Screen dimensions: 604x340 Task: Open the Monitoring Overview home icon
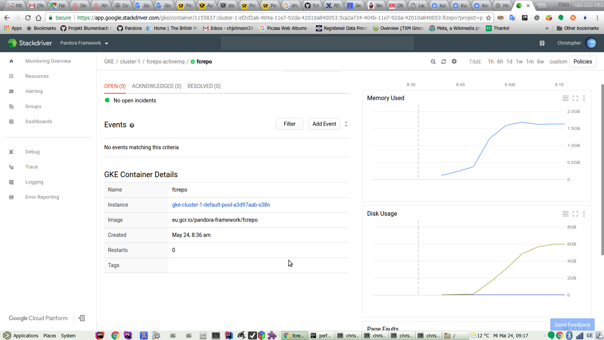click(x=11, y=61)
